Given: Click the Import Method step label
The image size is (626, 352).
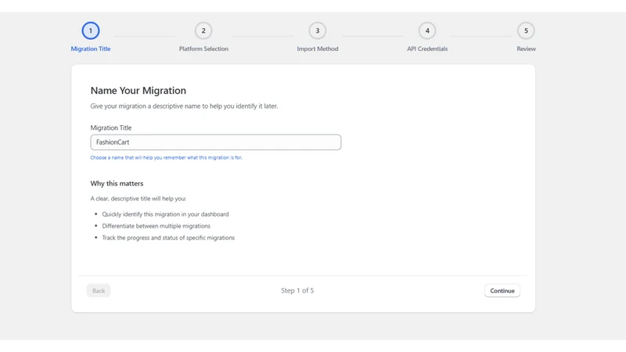Looking at the screenshot, I should [x=318, y=48].
